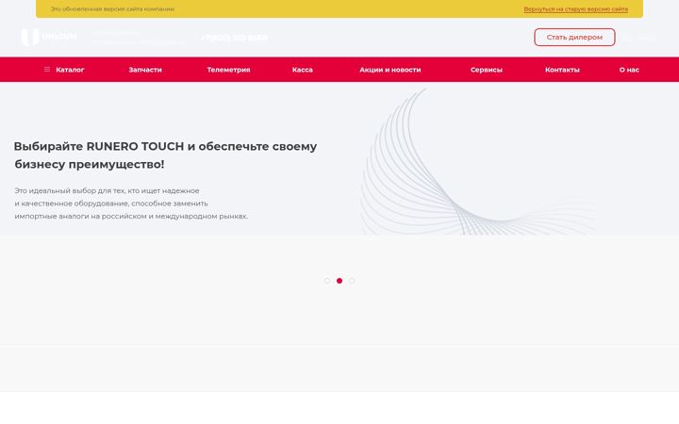Open the Запчасти menu item
The image size is (679, 424).
click(145, 70)
